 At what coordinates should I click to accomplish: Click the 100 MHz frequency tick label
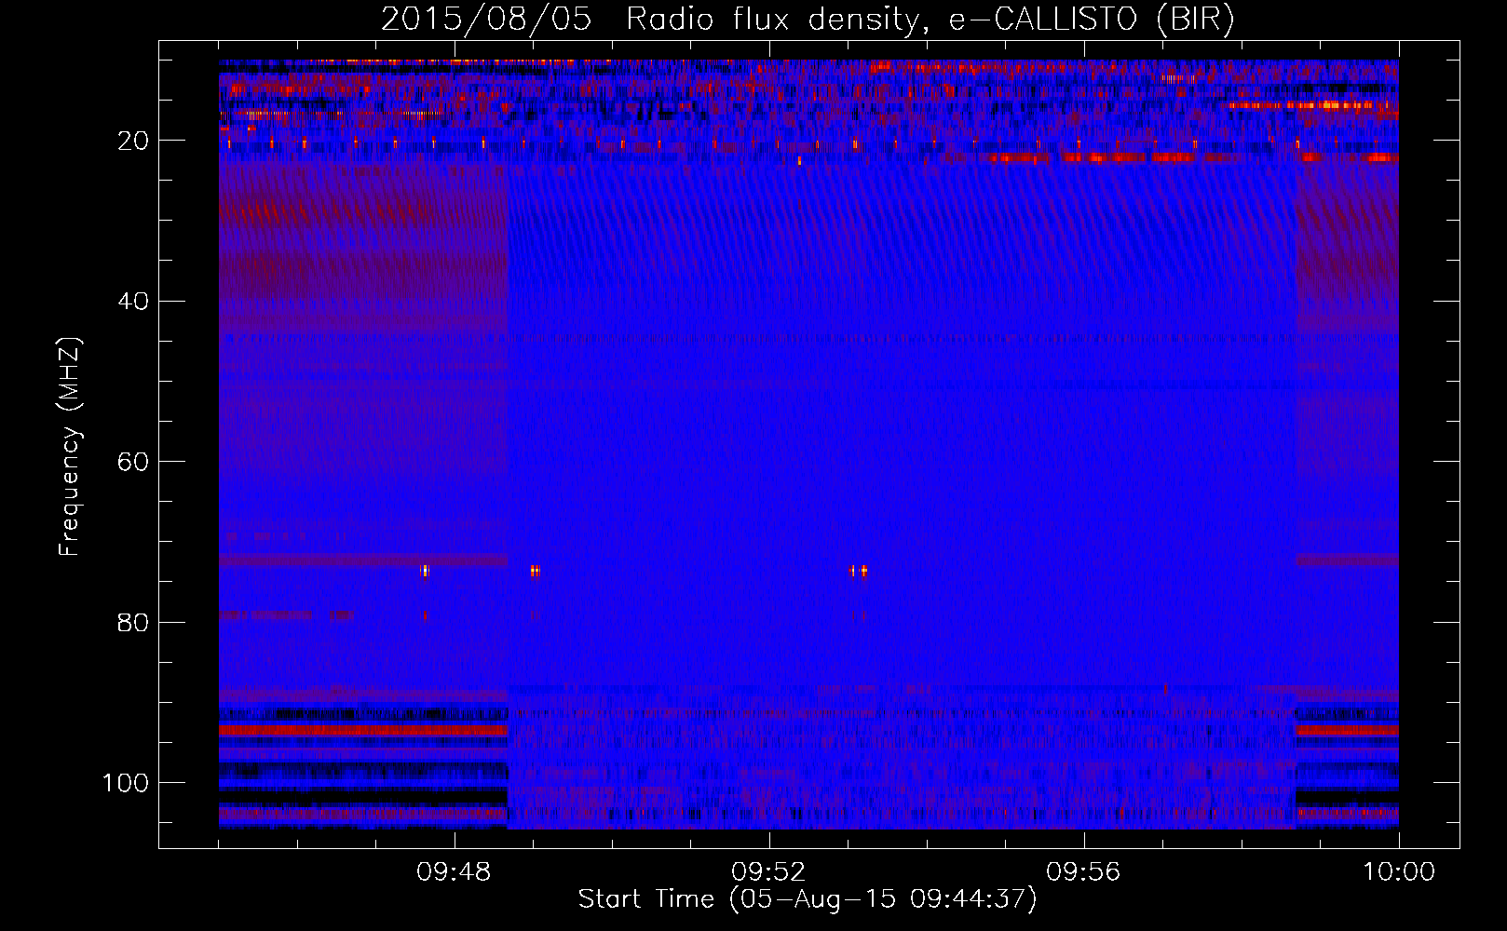tap(126, 783)
